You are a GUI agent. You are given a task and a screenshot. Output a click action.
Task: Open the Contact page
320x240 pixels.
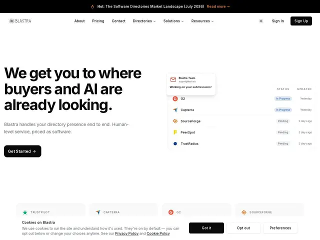pyautogui.click(x=118, y=21)
